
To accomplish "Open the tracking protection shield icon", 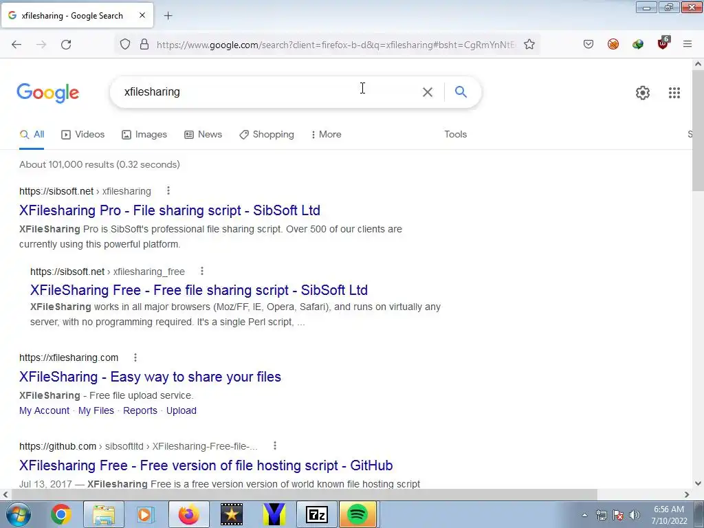I will point(125,45).
